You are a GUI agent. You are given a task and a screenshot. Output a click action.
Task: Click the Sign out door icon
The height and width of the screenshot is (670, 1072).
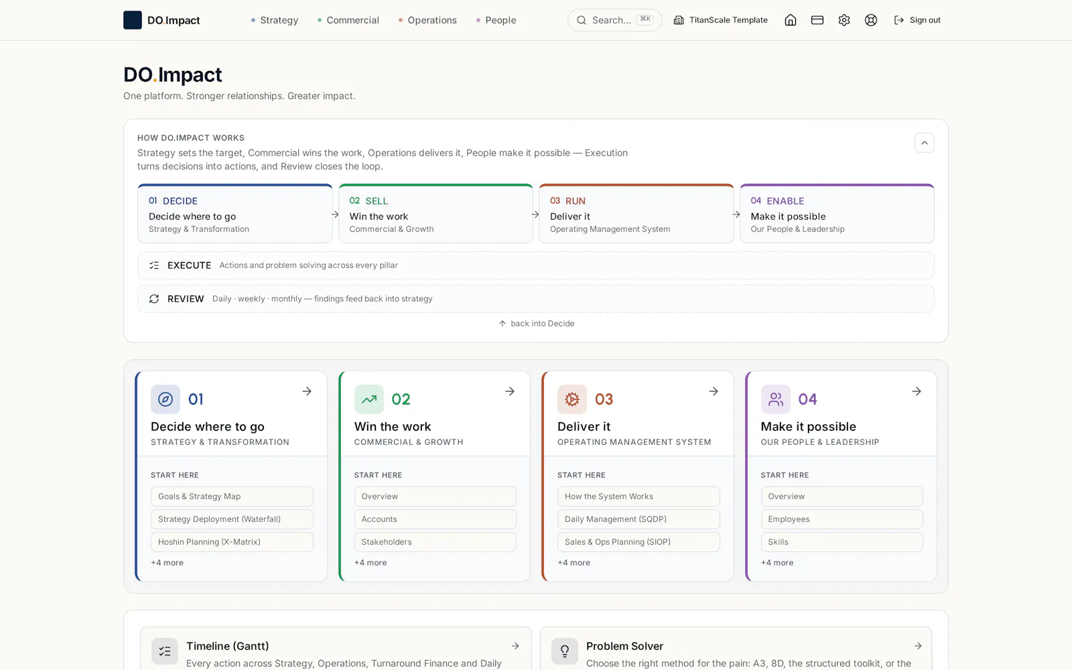[899, 20]
